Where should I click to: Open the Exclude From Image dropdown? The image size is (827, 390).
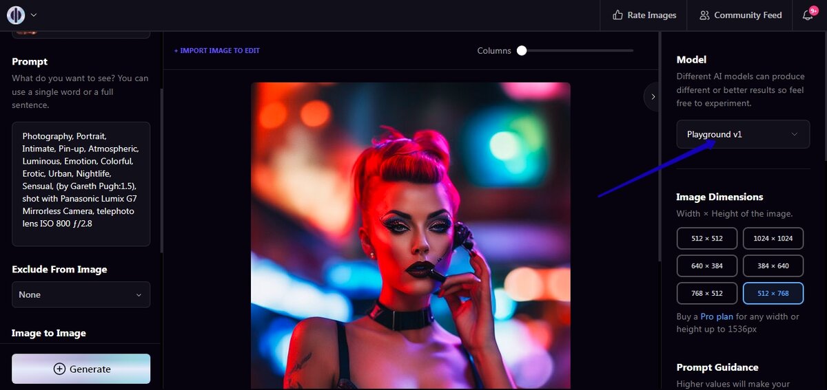point(81,294)
